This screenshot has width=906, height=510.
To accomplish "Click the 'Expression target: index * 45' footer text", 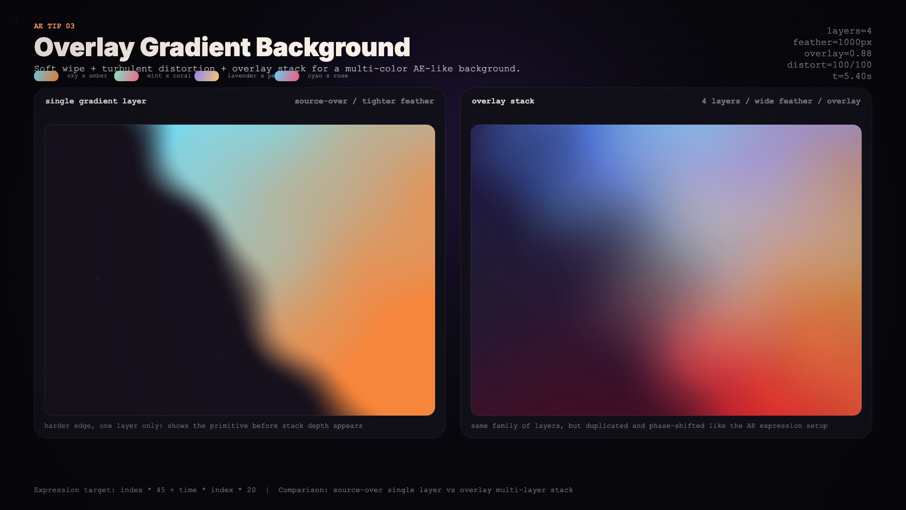I will click(145, 490).
